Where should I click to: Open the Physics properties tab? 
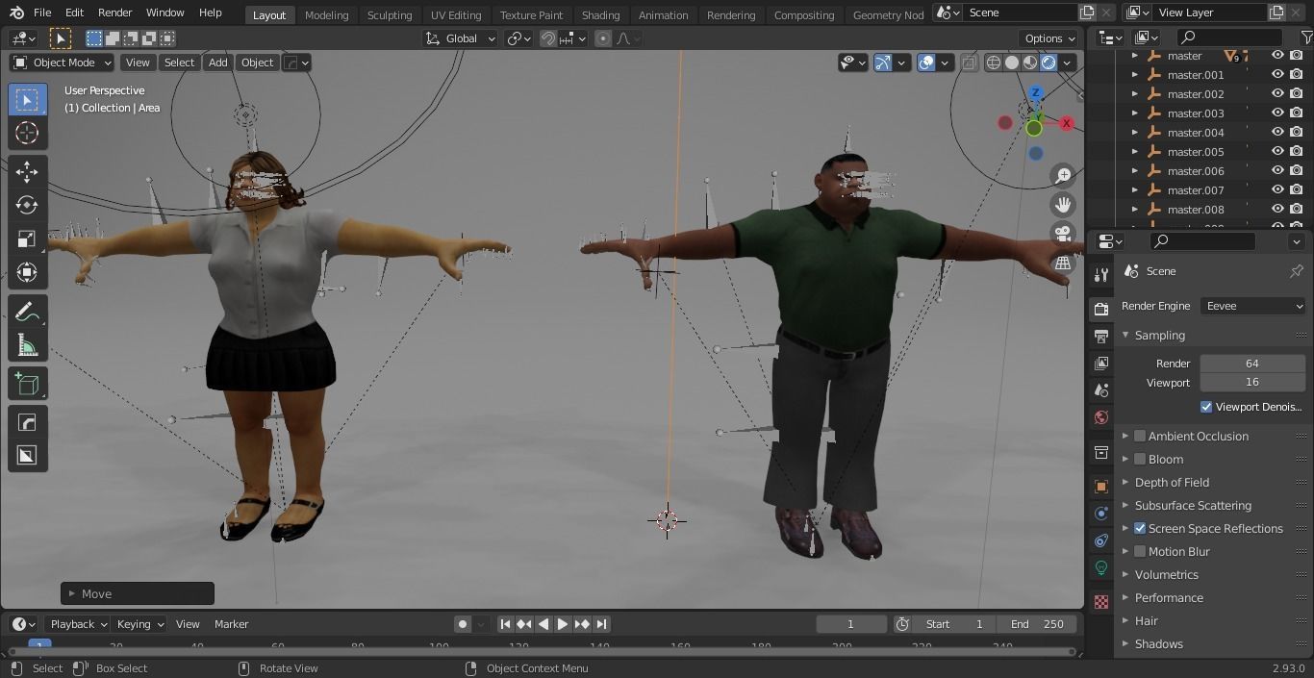pos(1101,514)
